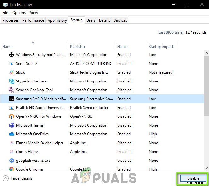
Task: Select googledrivesync.exe entry name
Action: [x=33, y=161]
